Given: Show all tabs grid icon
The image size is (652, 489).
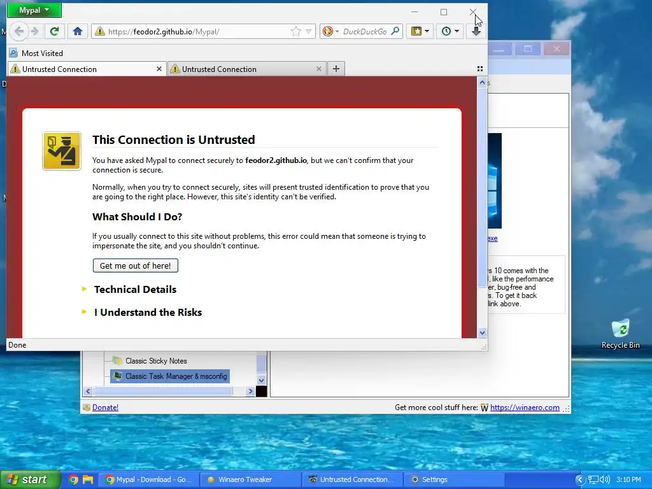Looking at the screenshot, I should point(480,69).
